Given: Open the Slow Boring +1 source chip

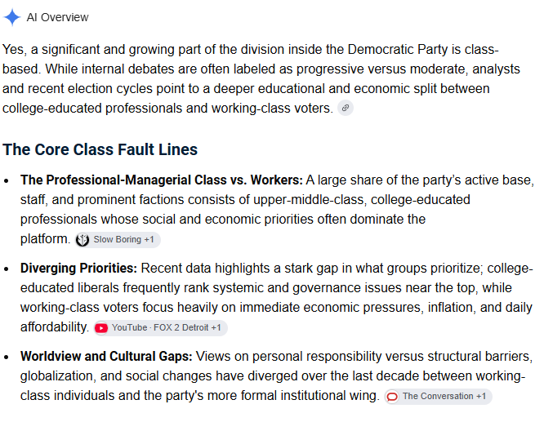Looking at the screenshot, I should [118, 240].
